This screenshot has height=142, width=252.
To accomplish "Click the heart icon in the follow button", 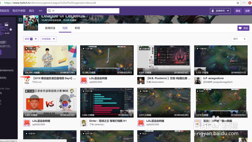I will coord(240,28).
